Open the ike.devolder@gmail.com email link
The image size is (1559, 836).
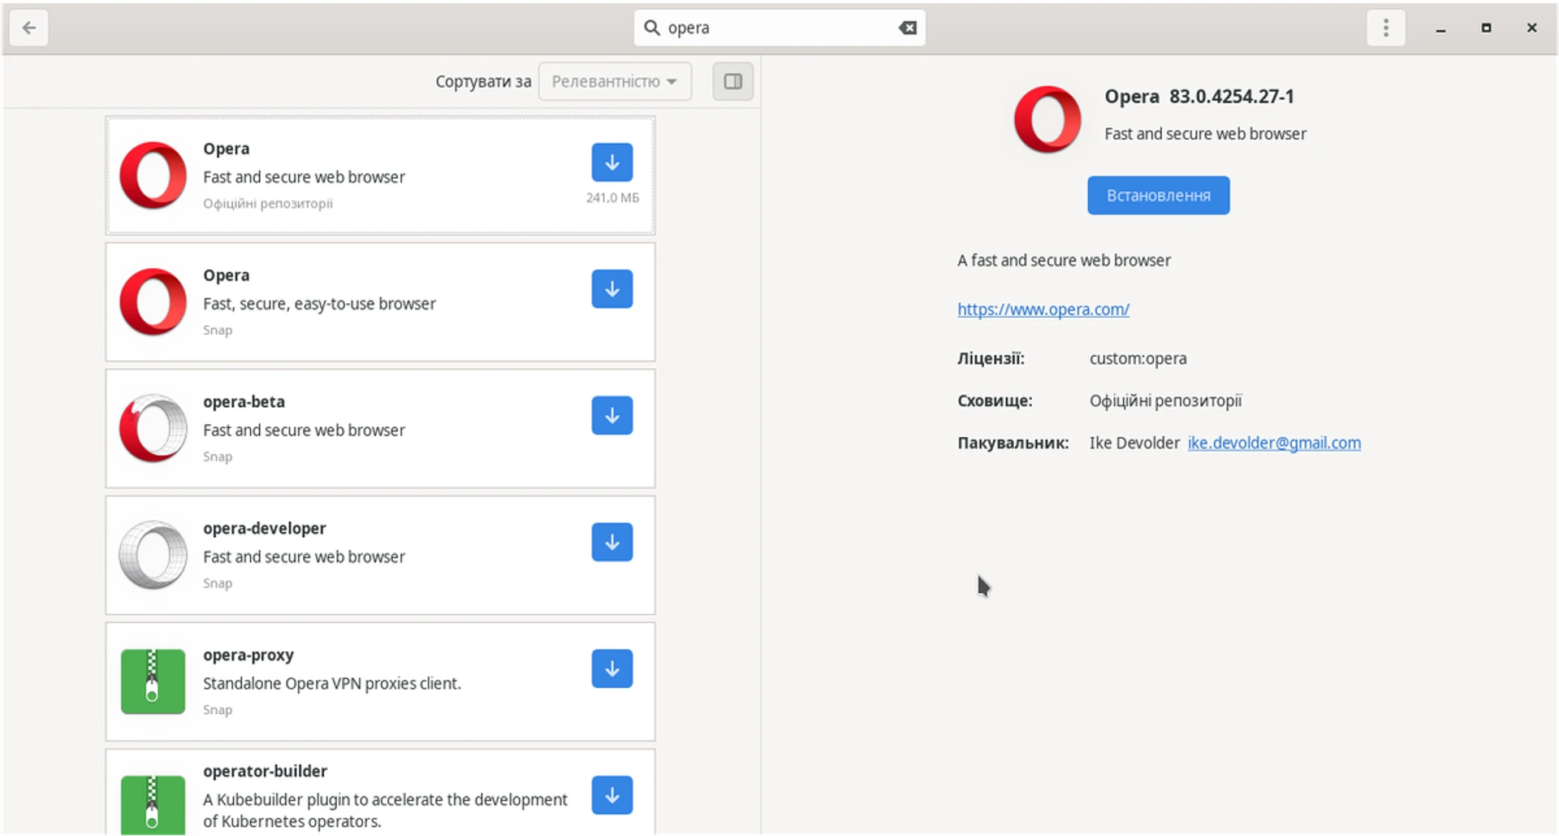(1274, 443)
